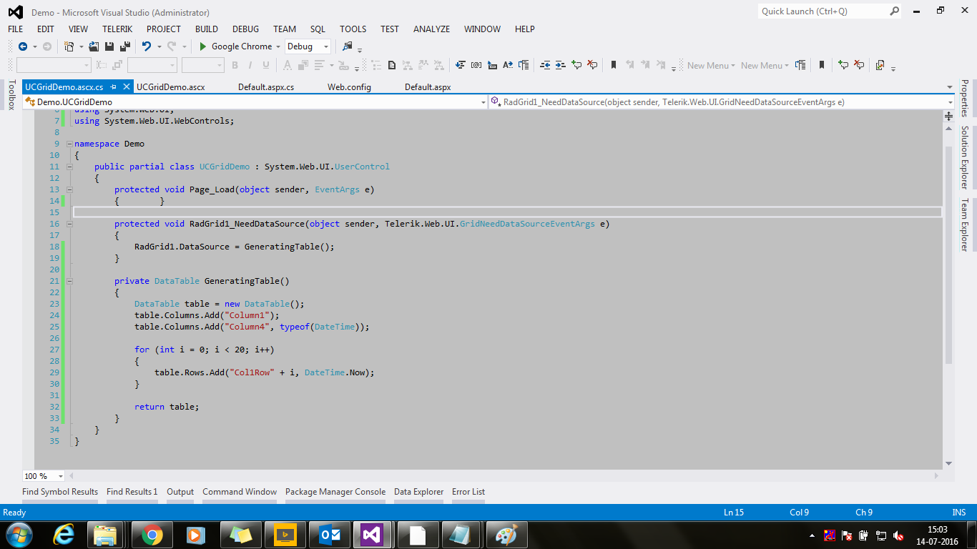Image resolution: width=977 pixels, height=549 pixels.
Task: Open the TELERIK menu
Action: pyautogui.click(x=117, y=29)
